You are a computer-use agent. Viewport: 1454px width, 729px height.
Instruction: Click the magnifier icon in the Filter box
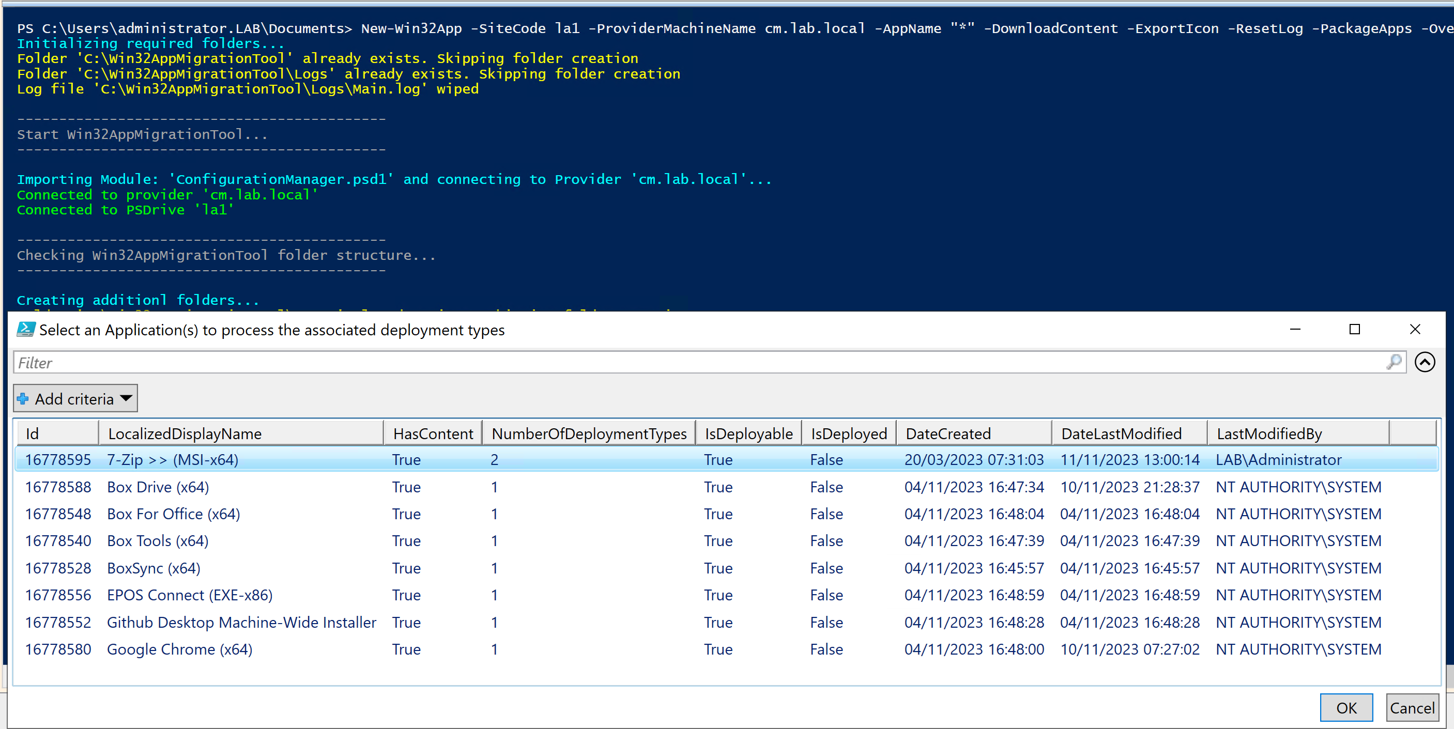[x=1394, y=362]
